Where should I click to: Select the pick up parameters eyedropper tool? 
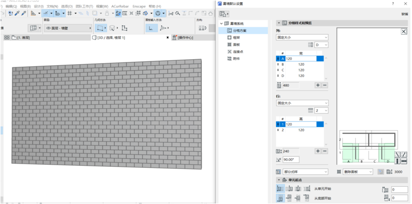pyautogui.click(x=17, y=13)
